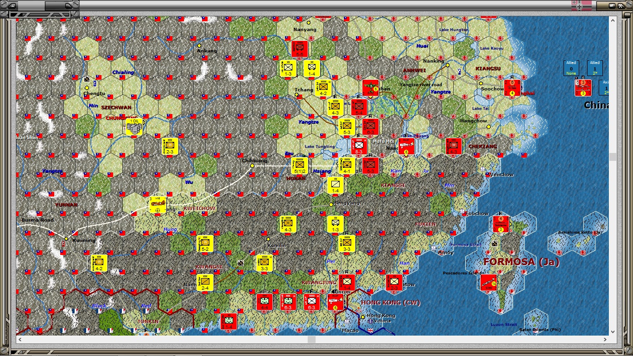Click the "Burma Road" label
The height and width of the screenshot is (356, 633).
pyautogui.click(x=38, y=220)
